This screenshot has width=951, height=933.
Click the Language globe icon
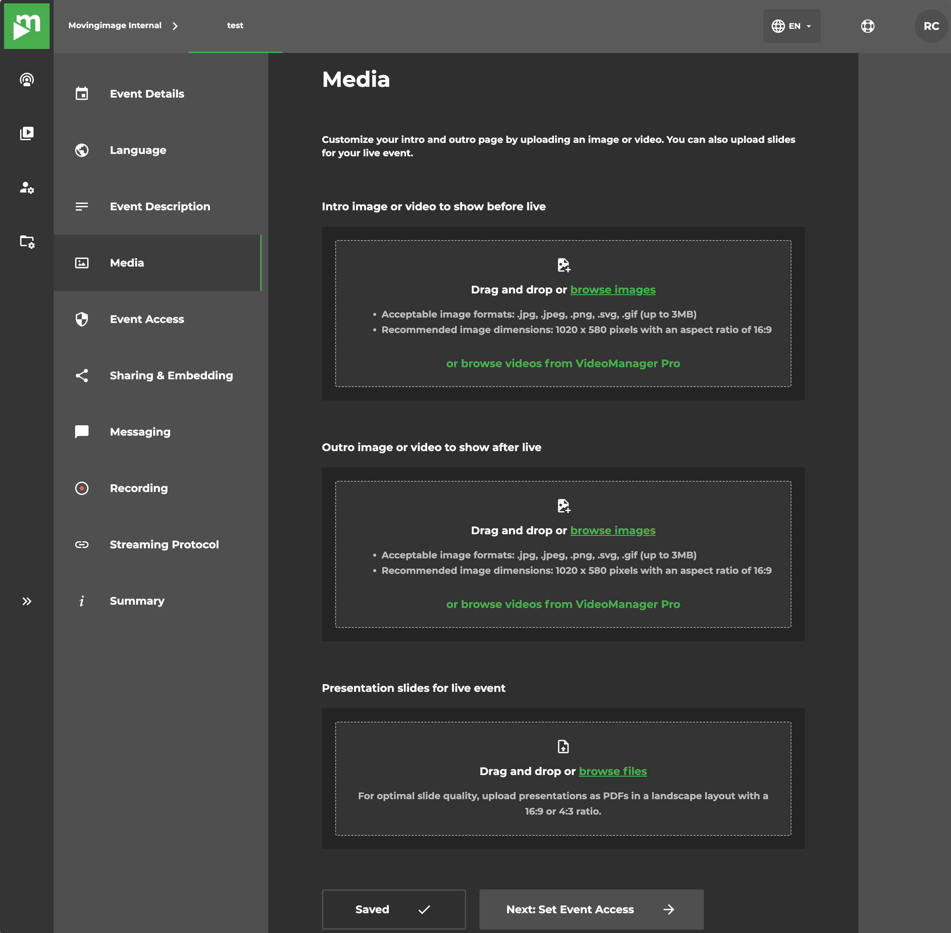[x=82, y=150]
